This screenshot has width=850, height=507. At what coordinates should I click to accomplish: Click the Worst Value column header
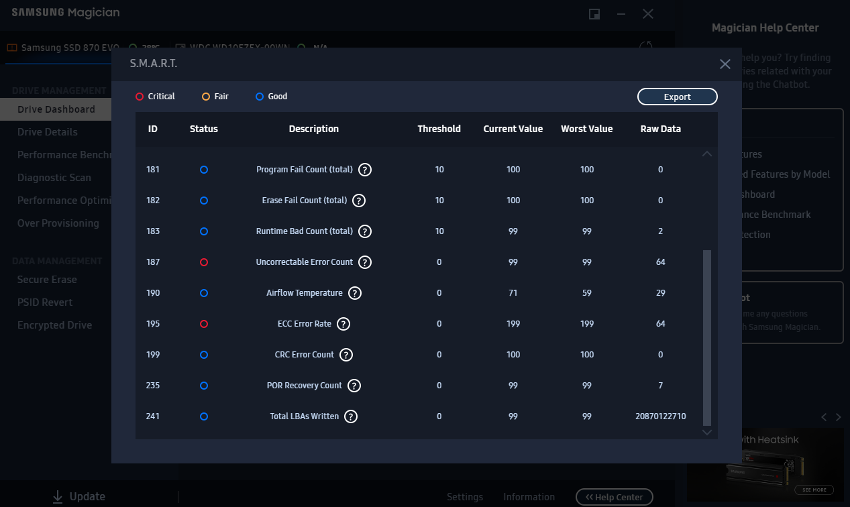[587, 129]
